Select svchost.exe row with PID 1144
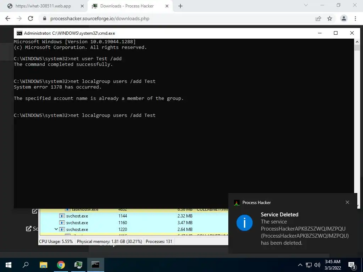This screenshot has width=363, height=272. click(134, 216)
